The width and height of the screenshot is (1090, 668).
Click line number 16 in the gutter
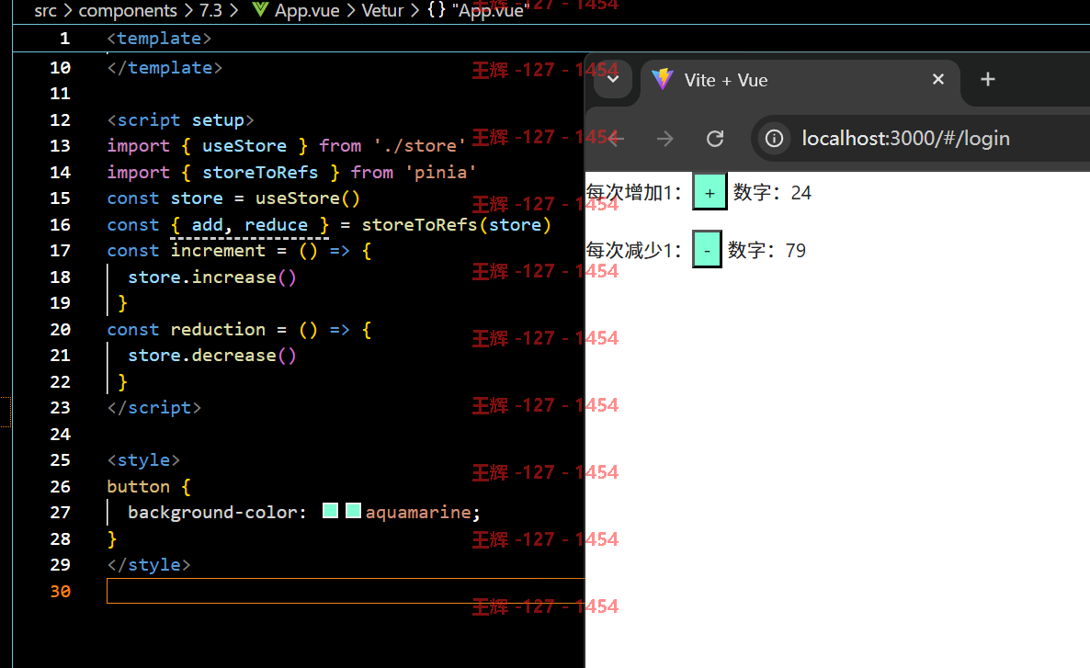tap(60, 224)
